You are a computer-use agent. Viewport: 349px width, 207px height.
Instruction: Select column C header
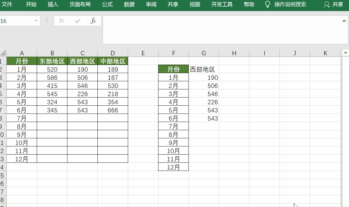pos(82,53)
